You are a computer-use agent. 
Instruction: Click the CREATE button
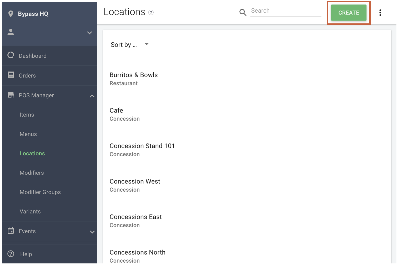(x=349, y=13)
